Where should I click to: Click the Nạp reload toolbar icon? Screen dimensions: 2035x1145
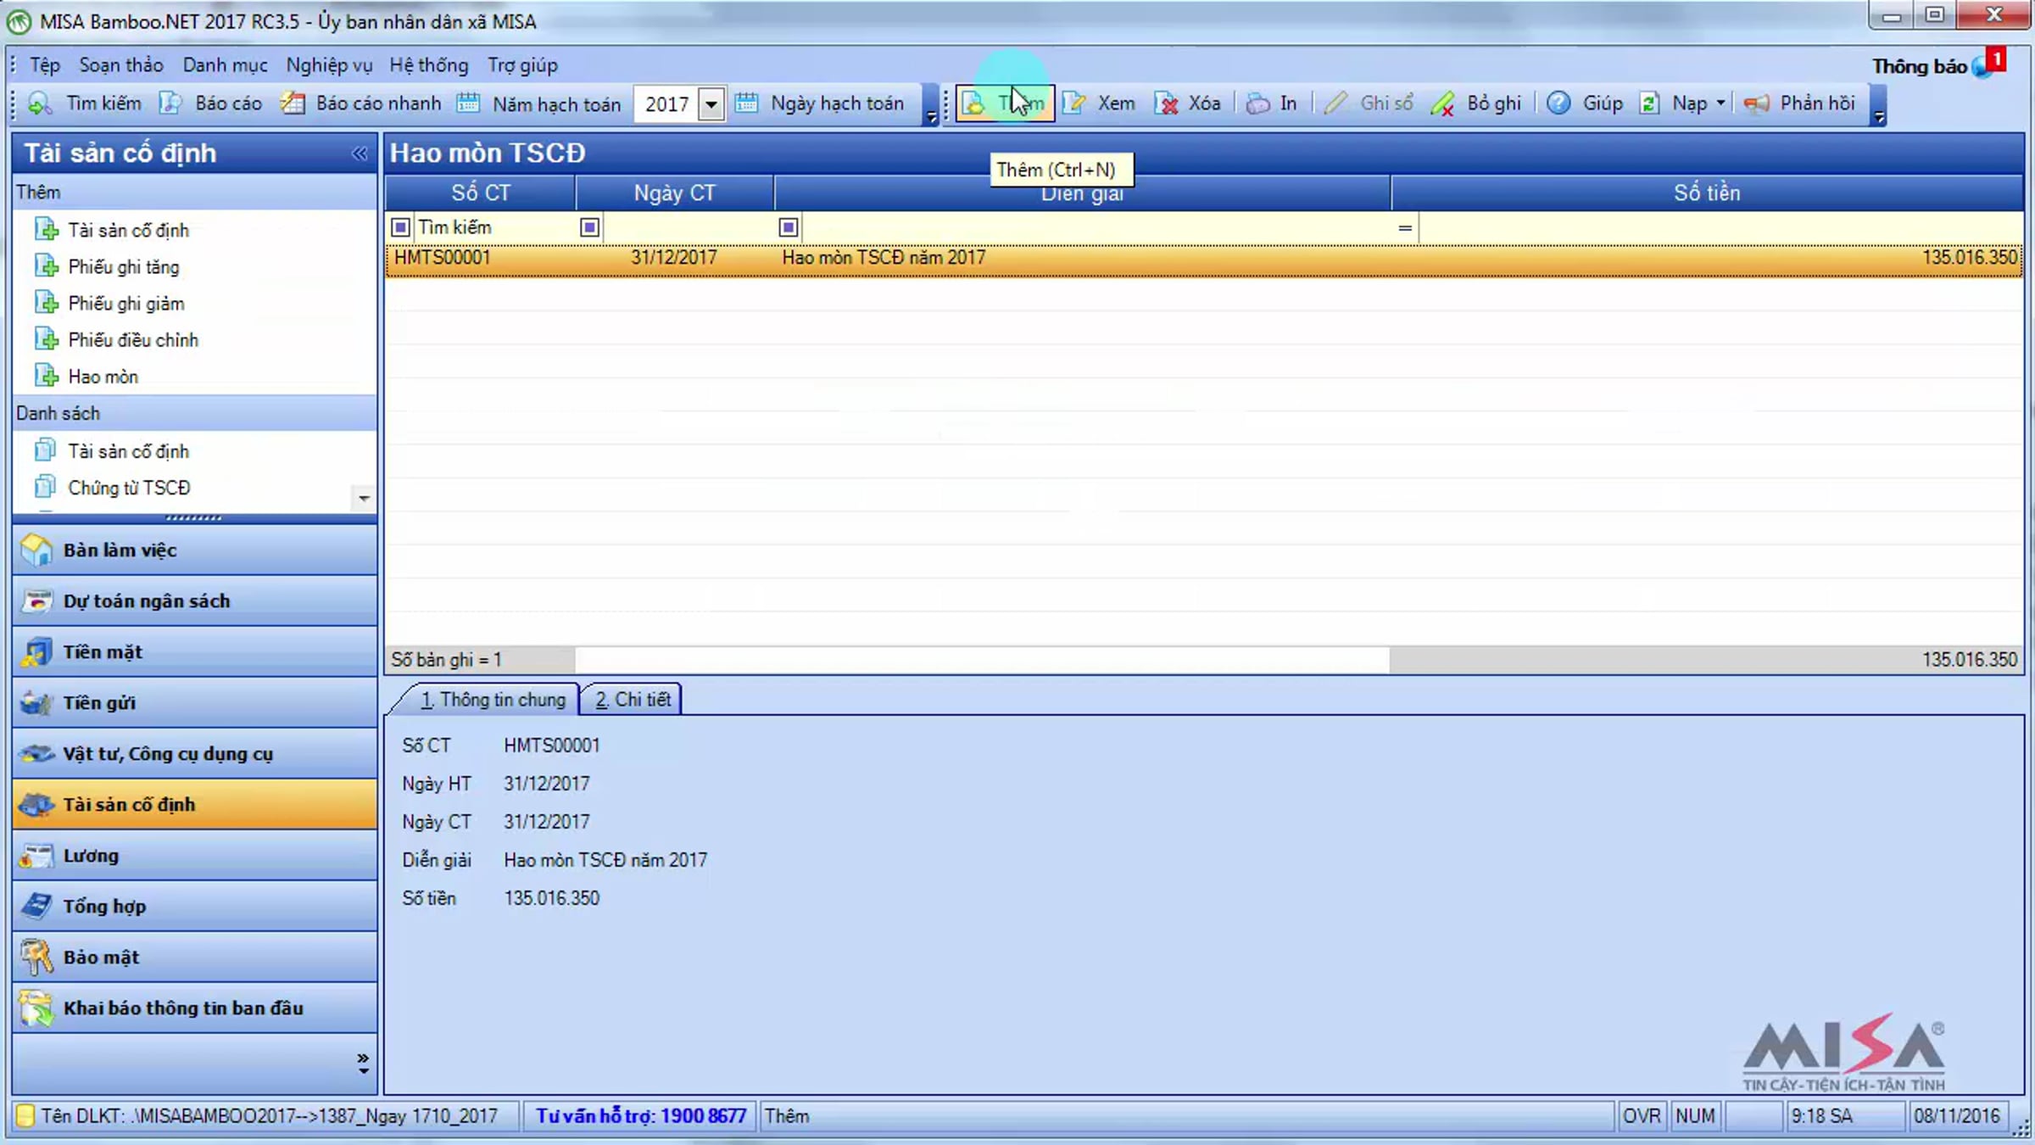[1649, 103]
